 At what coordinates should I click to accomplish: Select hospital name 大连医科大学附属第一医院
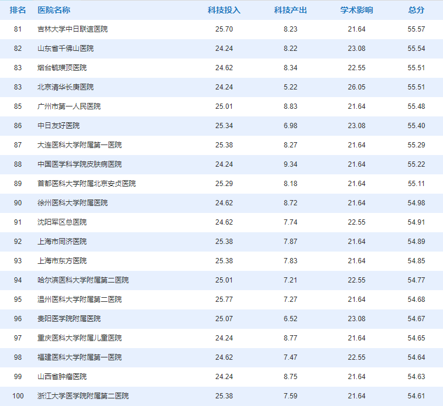pos(80,145)
